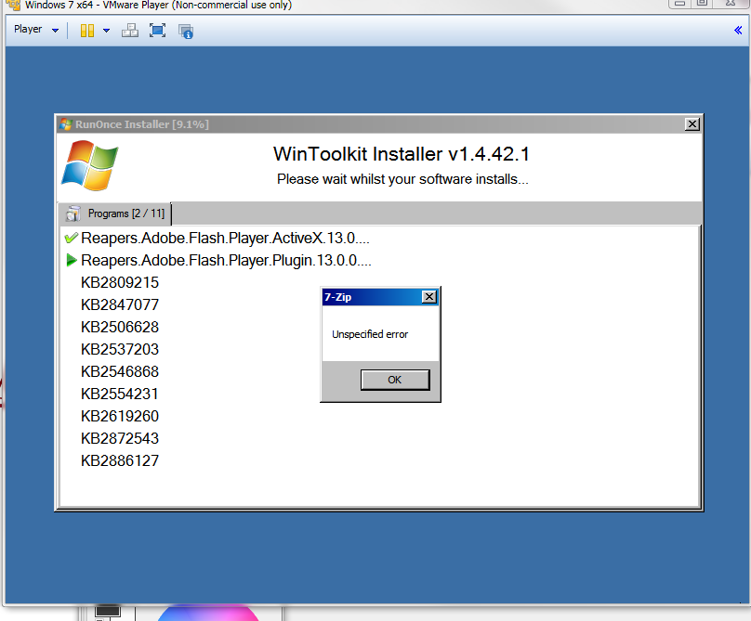Select the Programs [2 / 11] tab
751x621 pixels.
coord(115,213)
